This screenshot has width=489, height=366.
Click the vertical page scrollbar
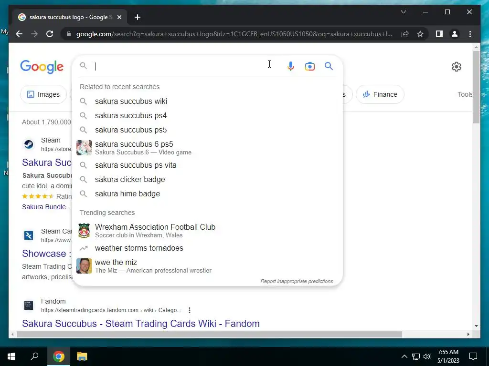coord(476,87)
